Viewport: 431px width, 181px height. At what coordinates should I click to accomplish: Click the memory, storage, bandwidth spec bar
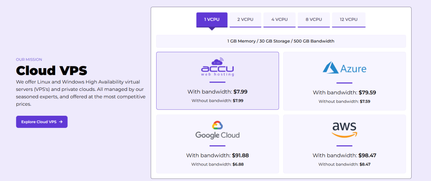click(281, 41)
